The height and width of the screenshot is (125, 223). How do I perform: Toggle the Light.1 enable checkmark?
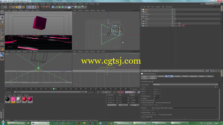point(175,10)
